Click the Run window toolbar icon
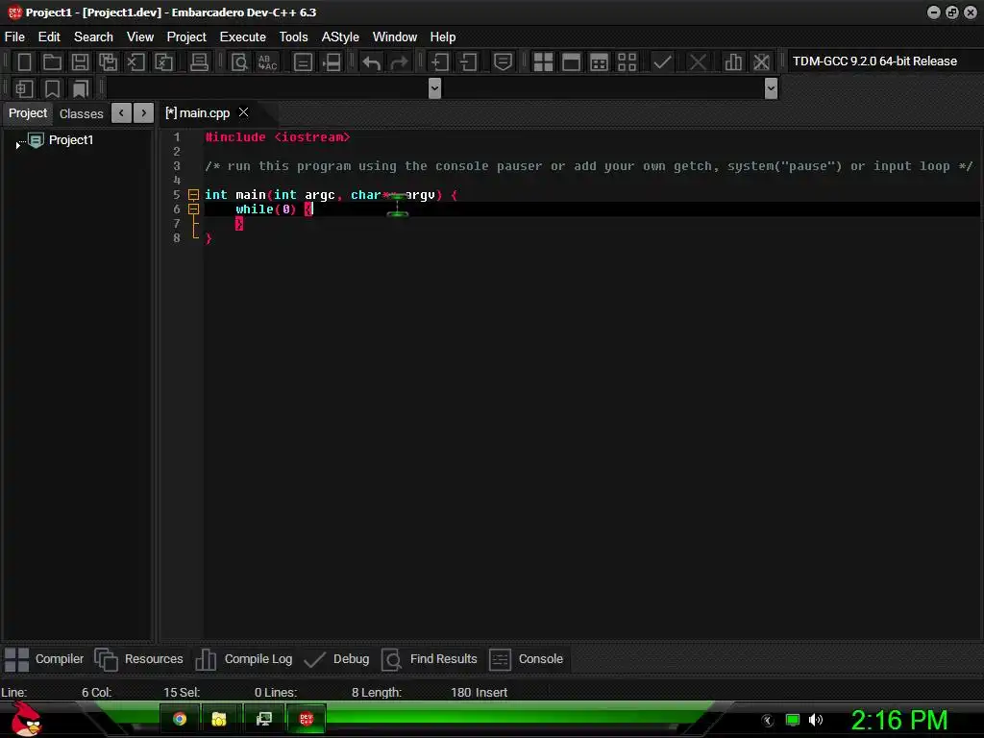The width and height of the screenshot is (984, 738). pyautogui.click(x=571, y=61)
